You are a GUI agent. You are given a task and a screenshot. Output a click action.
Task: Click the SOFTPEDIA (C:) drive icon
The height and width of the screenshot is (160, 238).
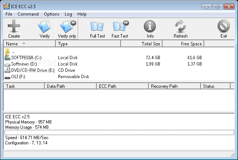point(7,57)
